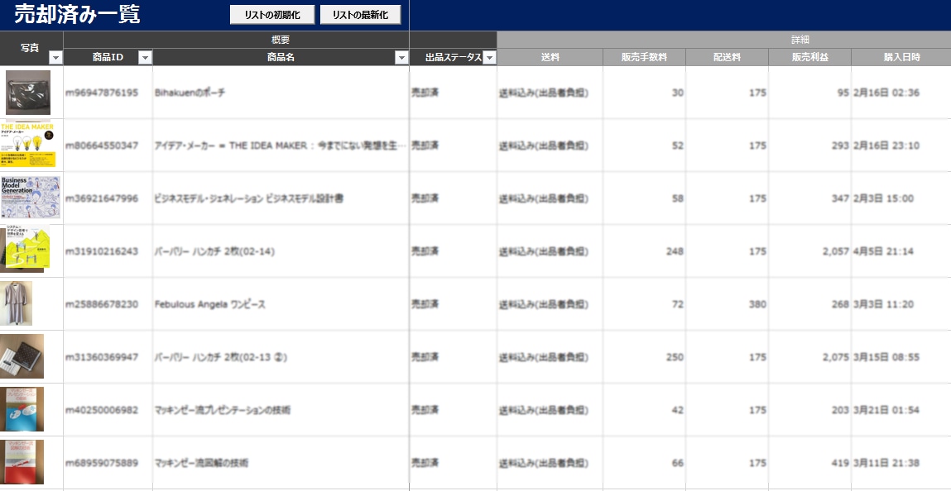
Task: Click the 詳細 group header
Action: coord(800,40)
